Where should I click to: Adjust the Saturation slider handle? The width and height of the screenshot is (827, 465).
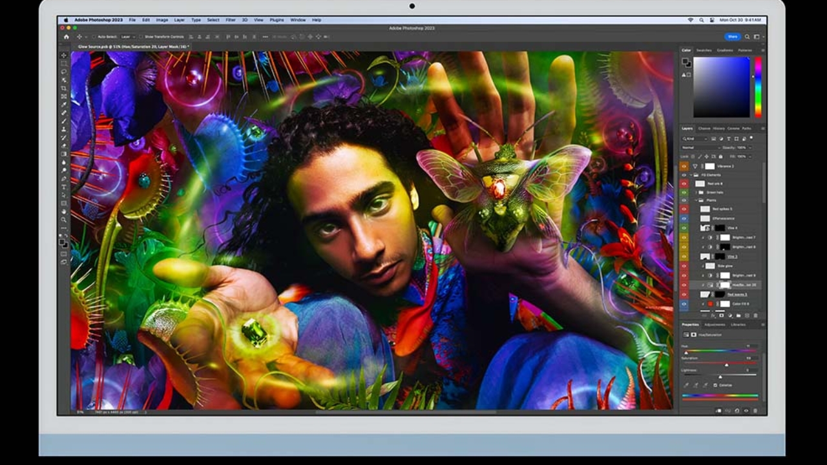click(726, 365)
